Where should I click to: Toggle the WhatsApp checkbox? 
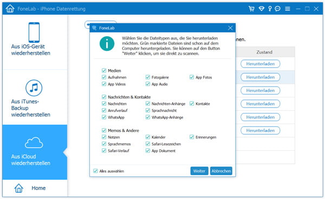click(x=104, y=117)
